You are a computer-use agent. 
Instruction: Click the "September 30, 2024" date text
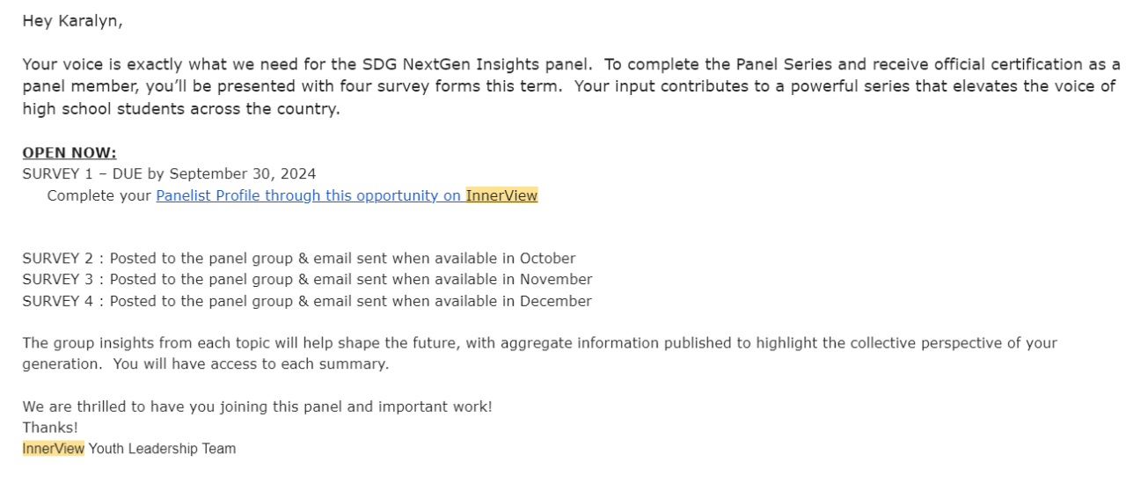pyautogui.click(x=243, y=173)
